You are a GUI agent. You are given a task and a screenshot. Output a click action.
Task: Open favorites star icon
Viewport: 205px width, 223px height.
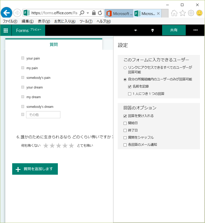click(183, 13)
